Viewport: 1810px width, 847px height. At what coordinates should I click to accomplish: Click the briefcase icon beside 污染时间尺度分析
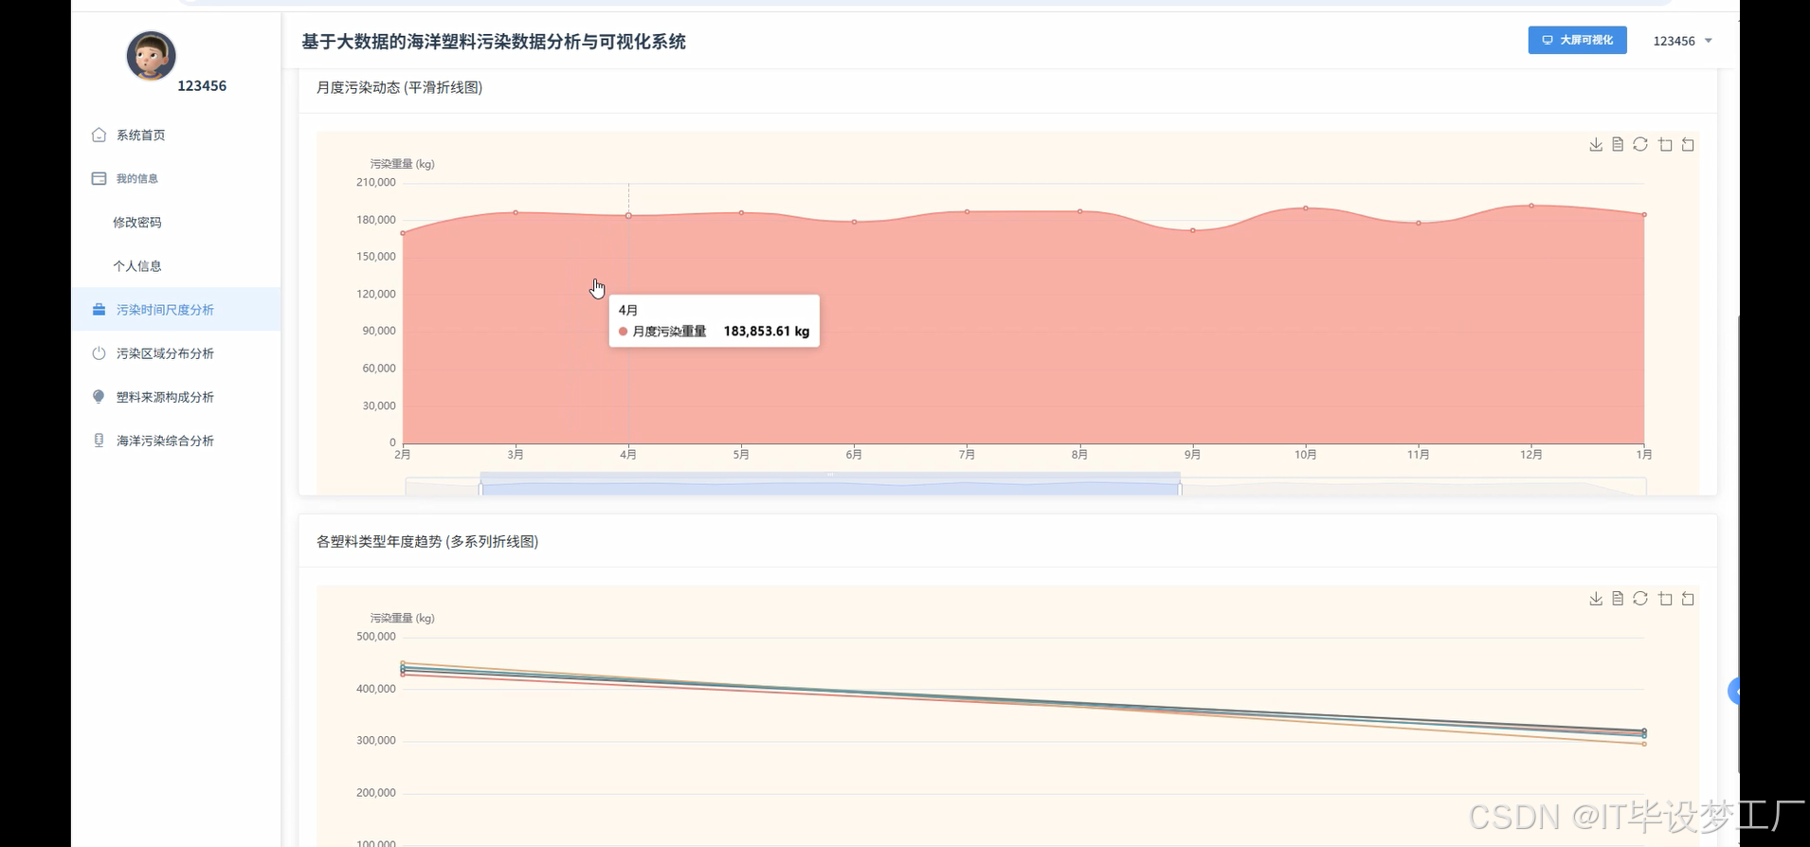(x=99, y=309)
